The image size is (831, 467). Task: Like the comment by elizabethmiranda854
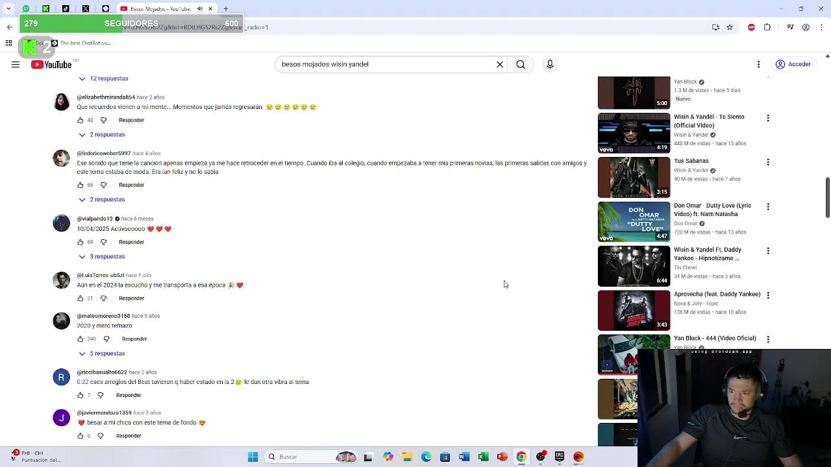81,120
